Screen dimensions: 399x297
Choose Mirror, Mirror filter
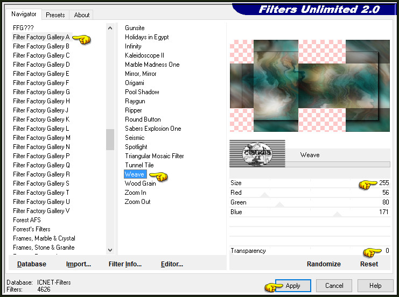[141, 74]
